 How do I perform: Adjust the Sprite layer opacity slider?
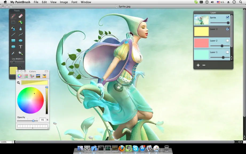coord(220,23)
